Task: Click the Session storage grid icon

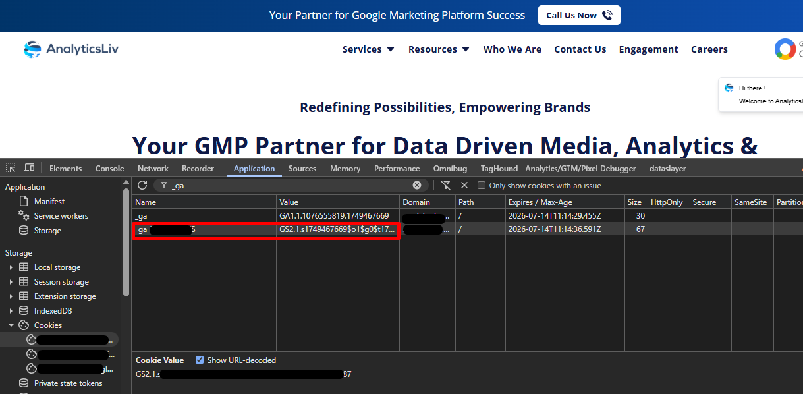Action: (x=24, y=281)
